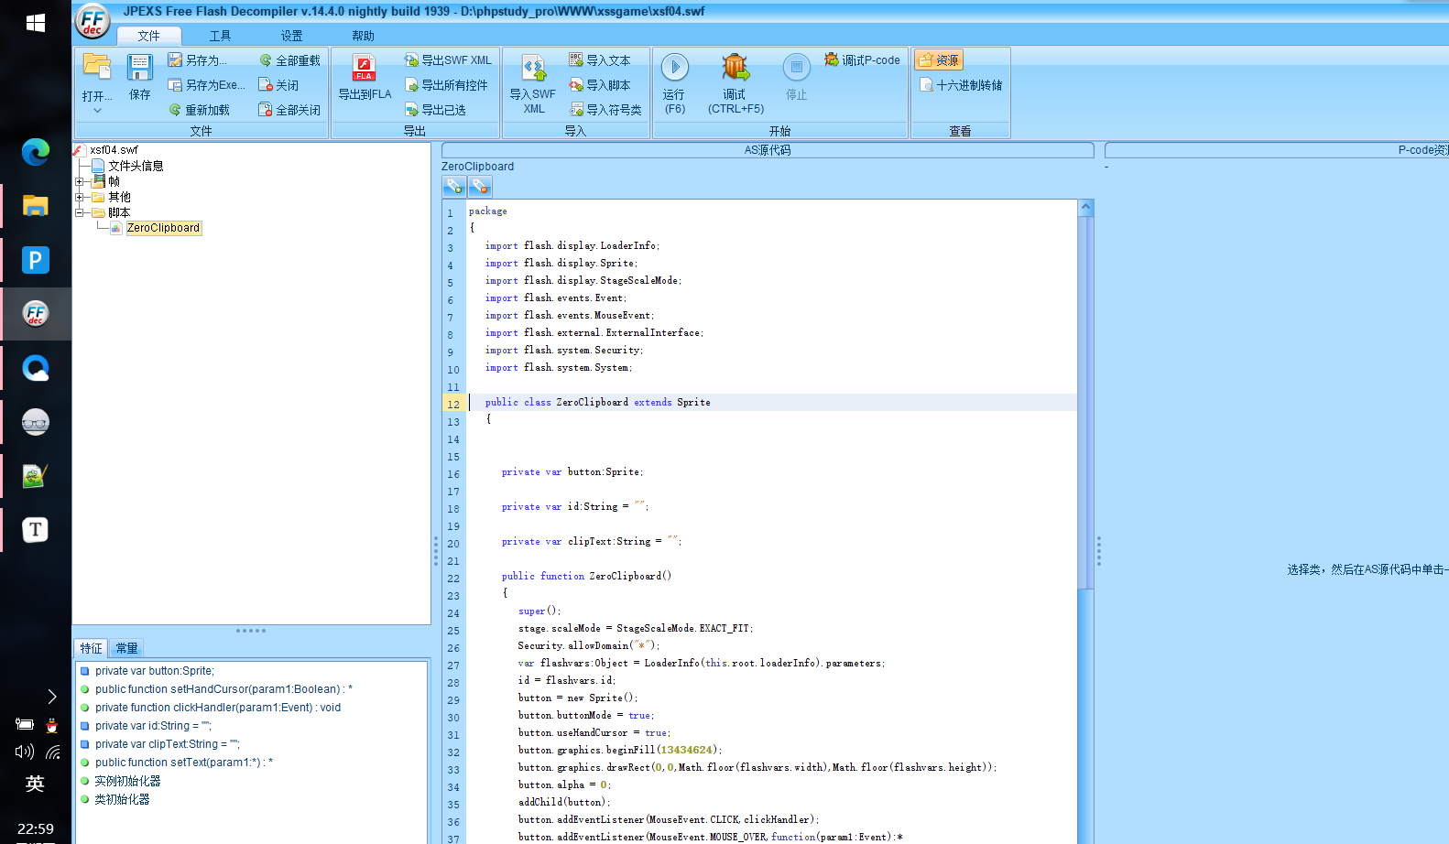Screen dimensions: 1449x844
Task: Click 导出SWF XML
Action: (448, 60)
